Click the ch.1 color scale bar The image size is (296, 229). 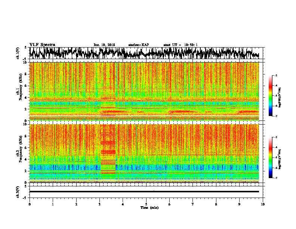270,96
